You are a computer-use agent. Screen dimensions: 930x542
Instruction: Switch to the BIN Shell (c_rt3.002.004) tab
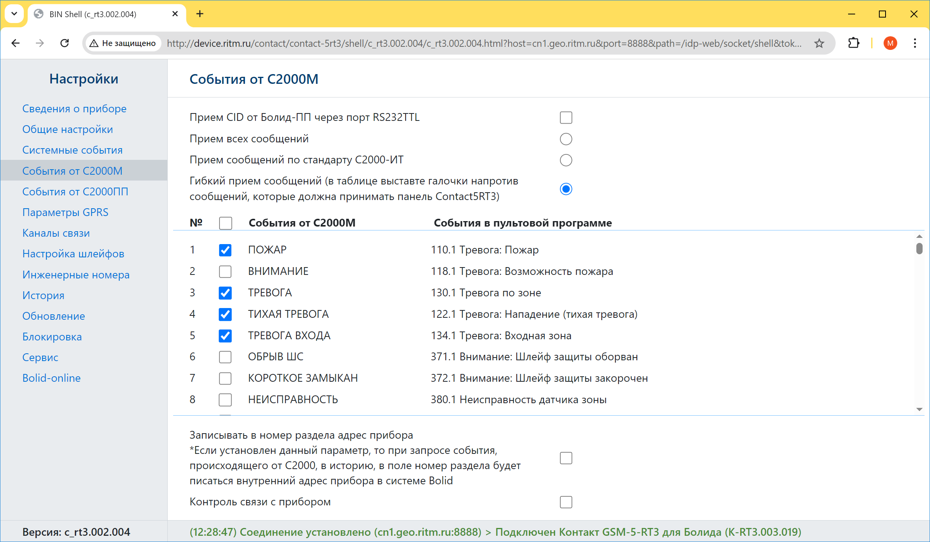tap(107, 14)
